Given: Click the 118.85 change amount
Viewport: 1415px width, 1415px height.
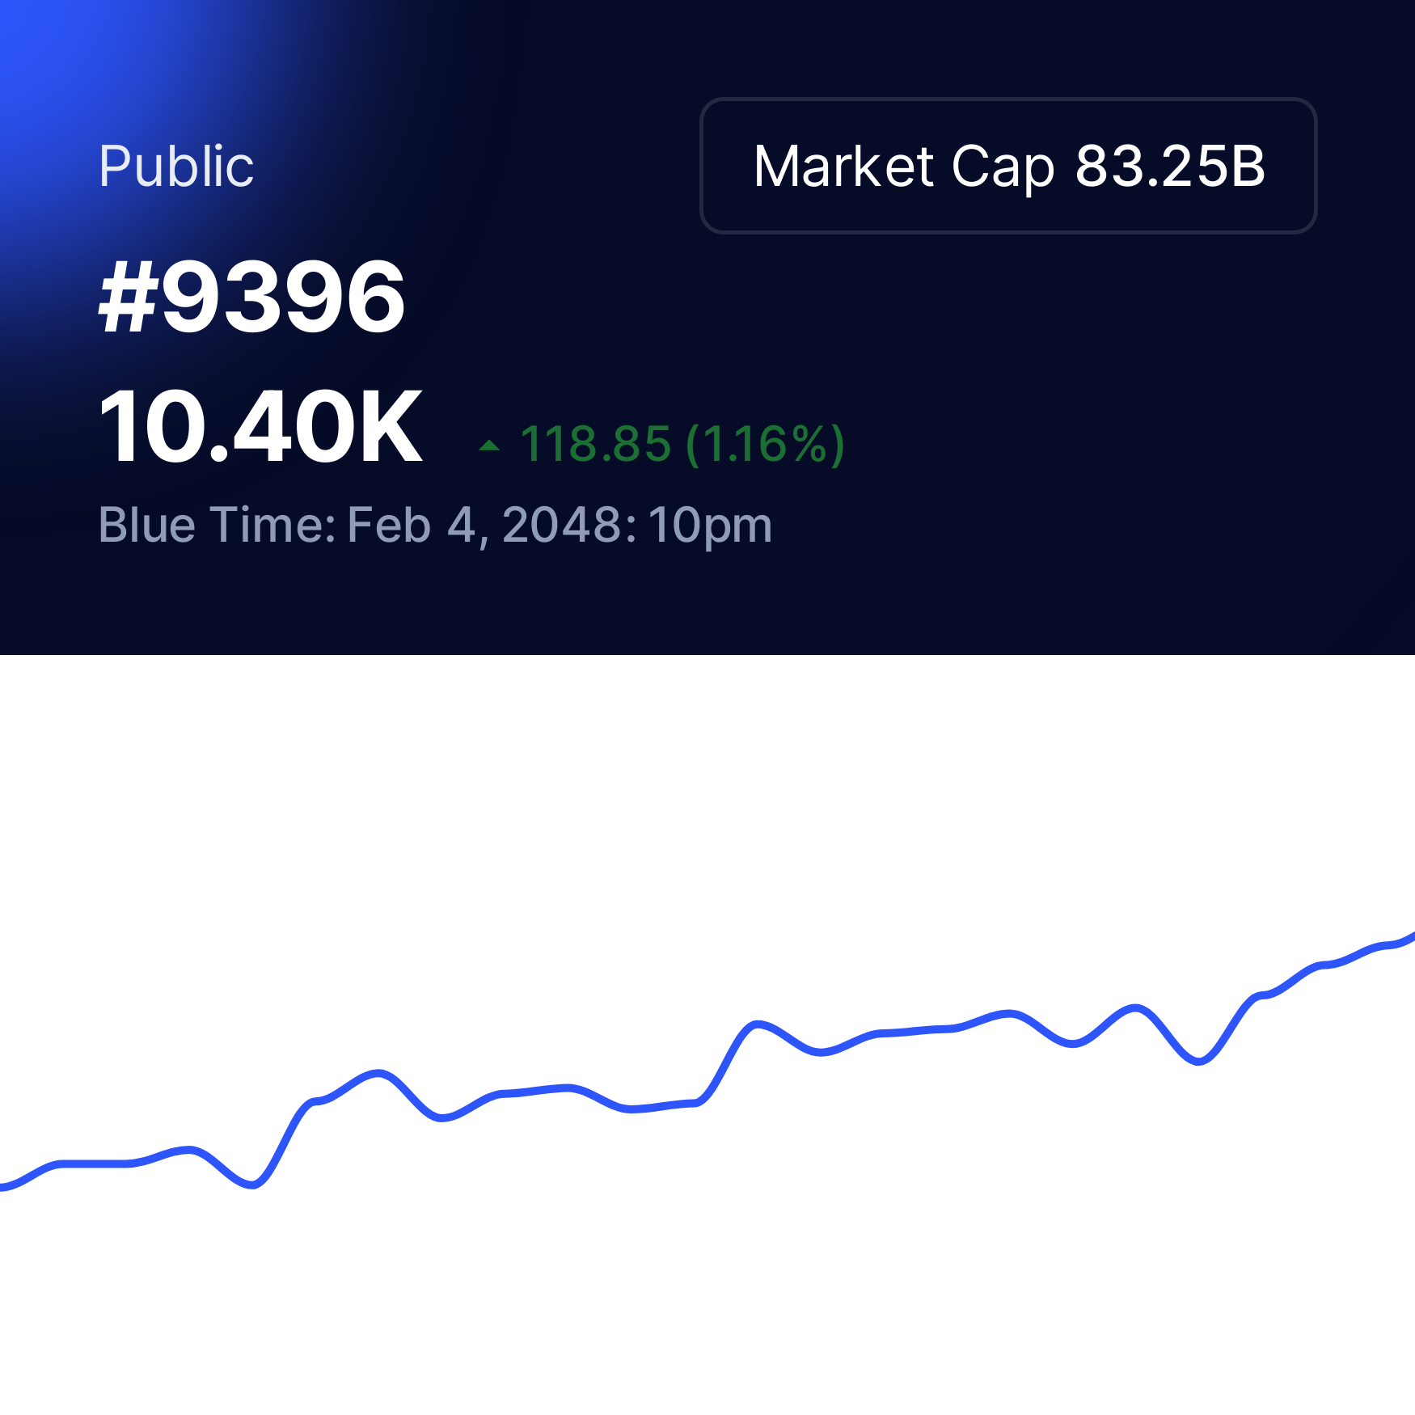Looking at the screenshot, I should tap(596, 444).
